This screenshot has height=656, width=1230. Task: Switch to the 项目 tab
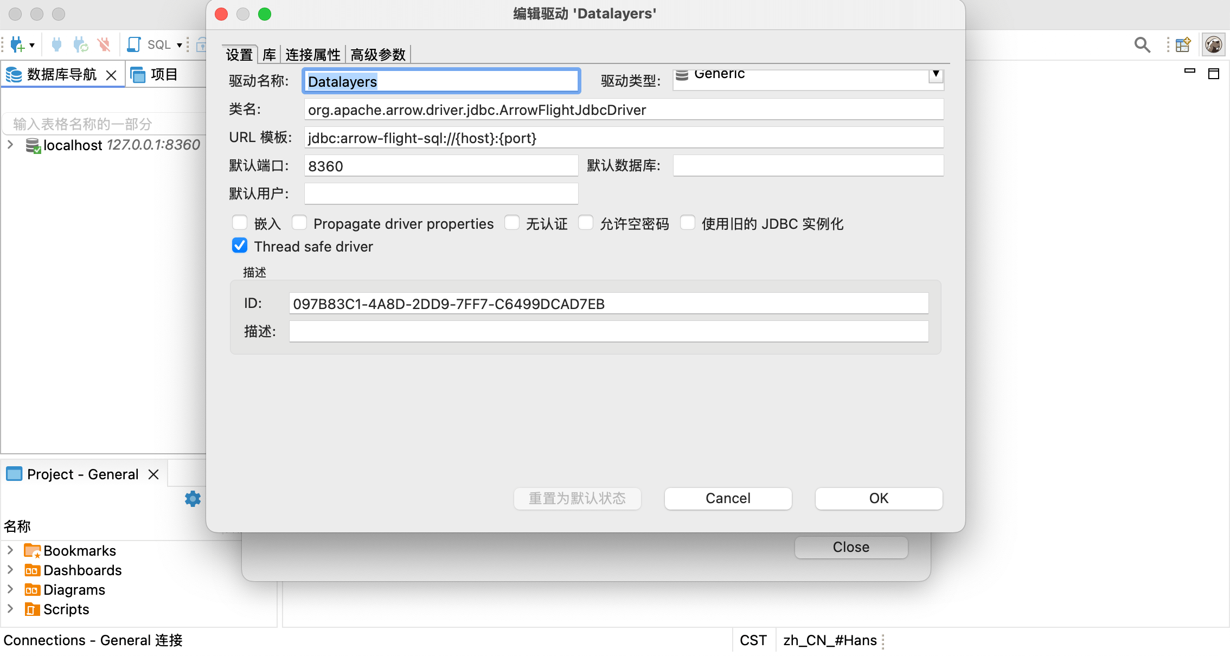click(155, 75)
